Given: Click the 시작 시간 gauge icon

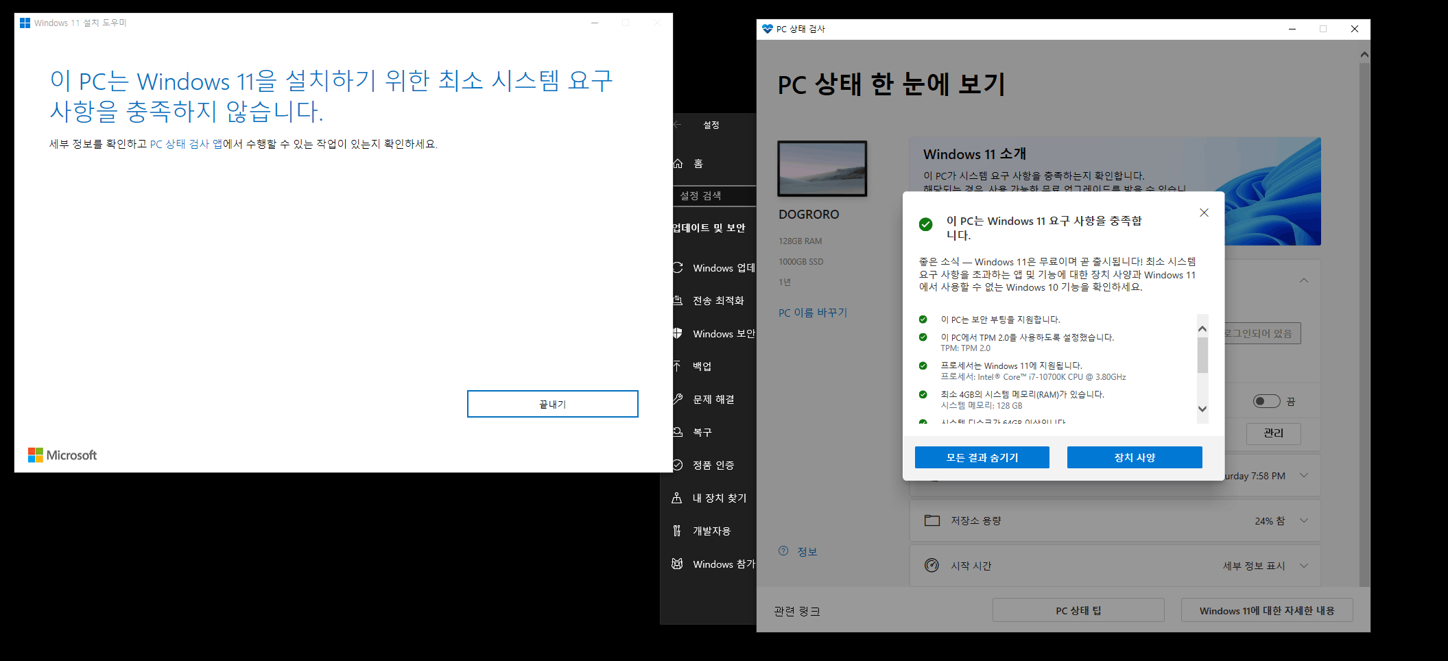Looking at the screenshot, I should [931, 565].
